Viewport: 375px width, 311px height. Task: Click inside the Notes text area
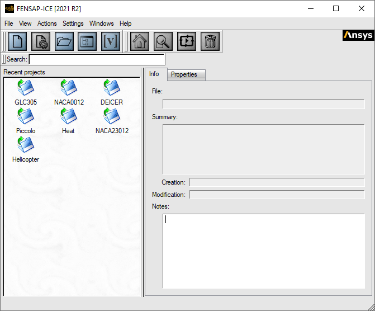[x=263, y=251]
